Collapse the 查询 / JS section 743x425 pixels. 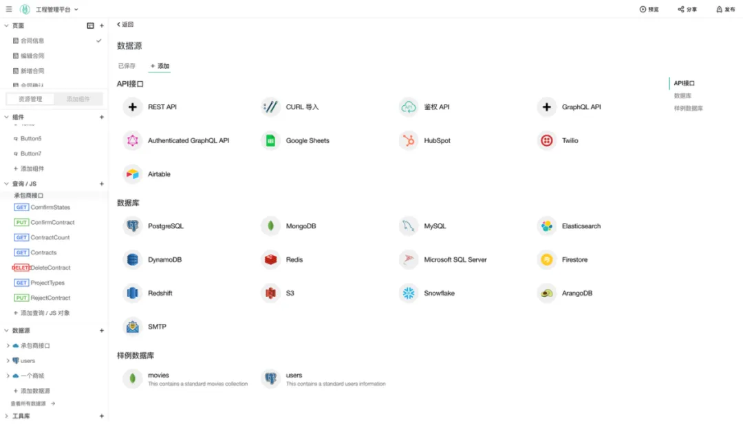click(7, 184)
